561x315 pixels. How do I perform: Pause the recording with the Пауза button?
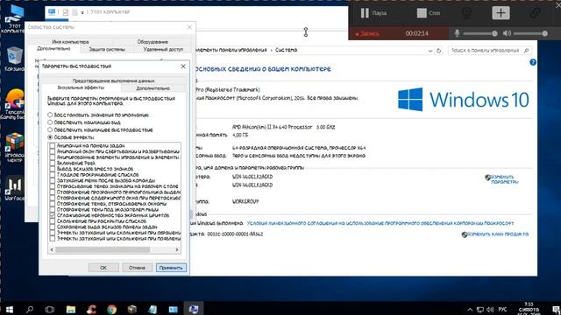click(373, 13)
